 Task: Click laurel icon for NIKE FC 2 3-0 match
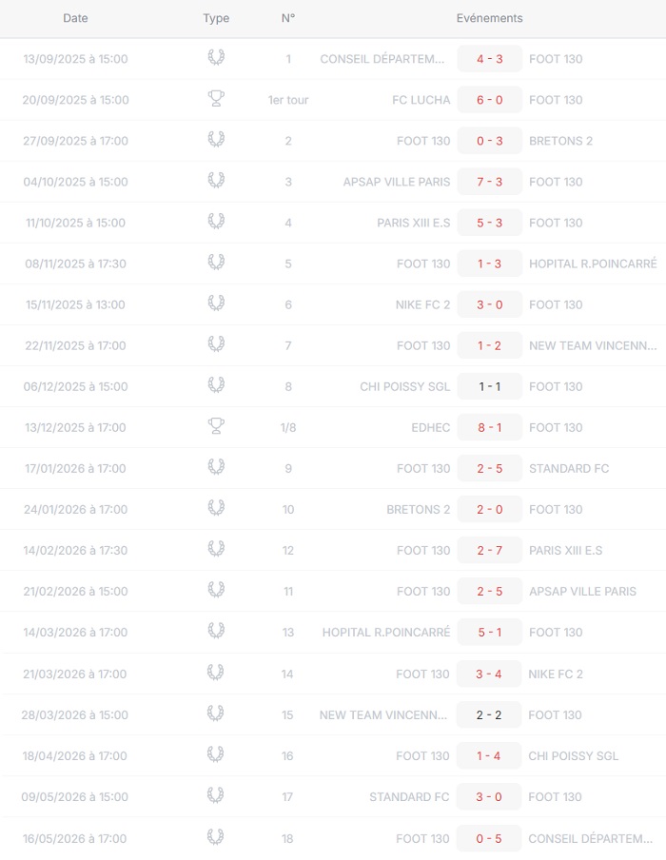pos(216,303)
